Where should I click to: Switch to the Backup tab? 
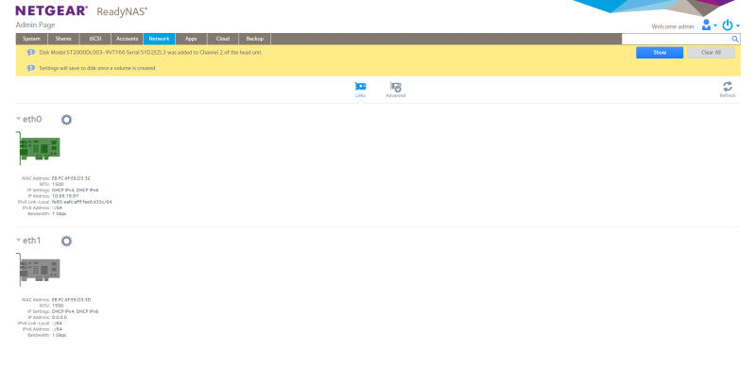pos(254,39)
